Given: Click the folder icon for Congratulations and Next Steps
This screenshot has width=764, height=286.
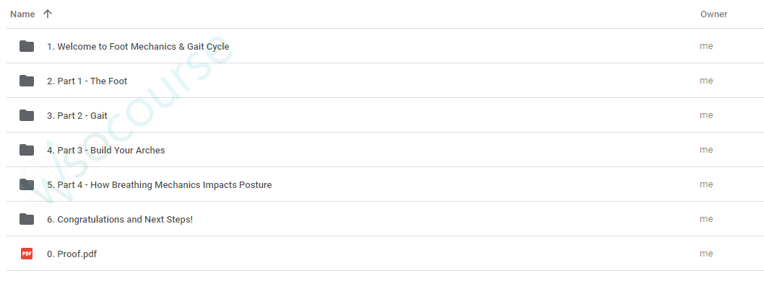Looking at the screenshot, I should point(27,219).
